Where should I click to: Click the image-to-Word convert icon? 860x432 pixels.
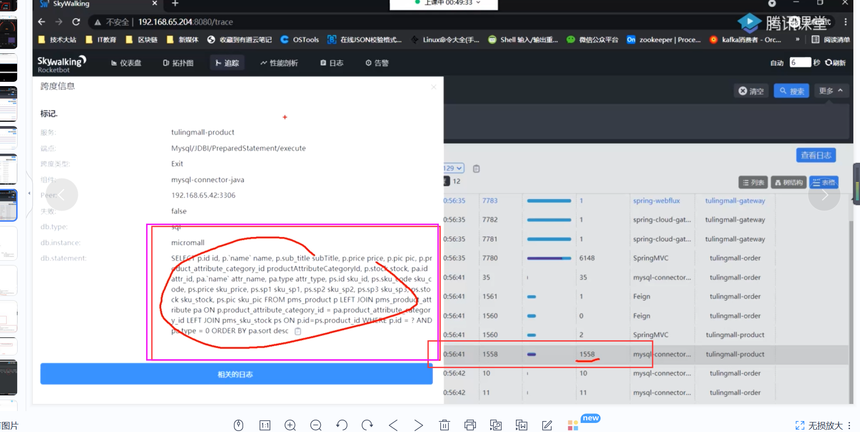522,425
